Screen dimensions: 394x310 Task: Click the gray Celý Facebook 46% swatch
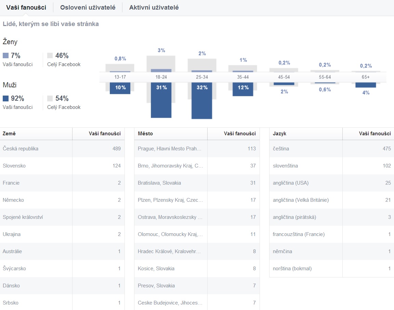tap(50, 55)
